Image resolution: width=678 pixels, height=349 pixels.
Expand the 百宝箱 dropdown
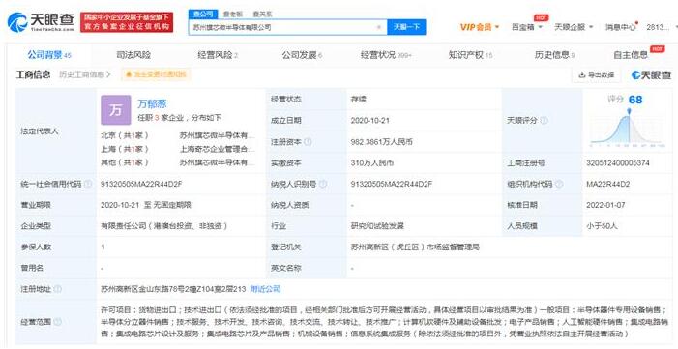click(527, 27)
